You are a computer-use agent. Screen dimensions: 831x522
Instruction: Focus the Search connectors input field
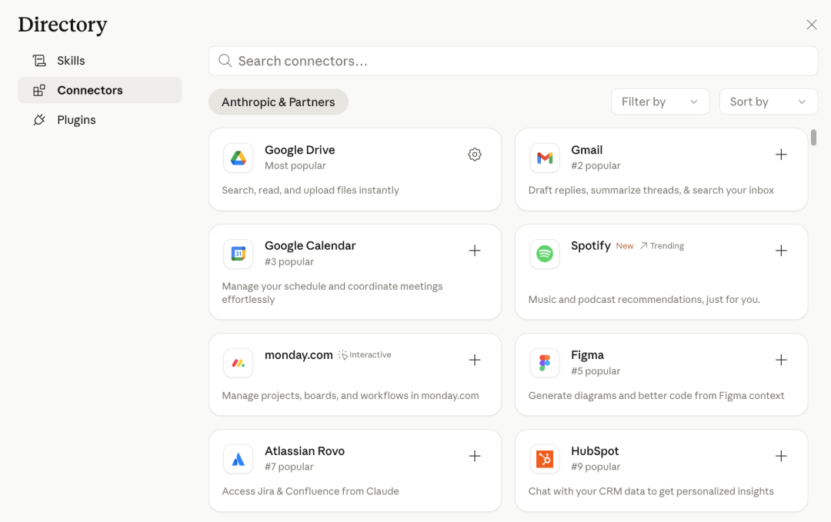(512, 61)
